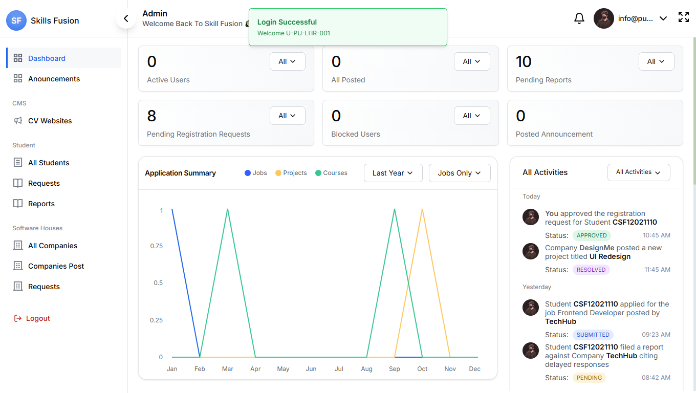Click the SF Skills Fusion logo
696x393 pixels.
[x=16, y=20]
